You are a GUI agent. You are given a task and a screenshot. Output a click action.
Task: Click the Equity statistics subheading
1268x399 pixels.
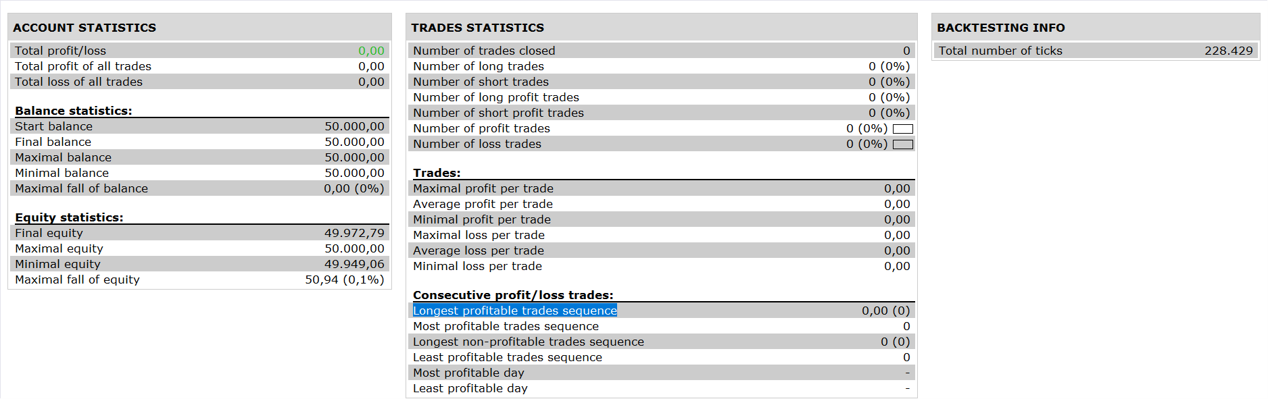[x=69, y=217]
